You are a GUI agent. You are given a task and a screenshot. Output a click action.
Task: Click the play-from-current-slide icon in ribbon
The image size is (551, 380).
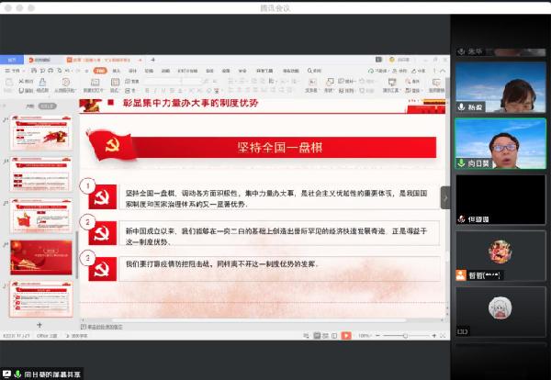pyautogui.click(x=65, y=83)
